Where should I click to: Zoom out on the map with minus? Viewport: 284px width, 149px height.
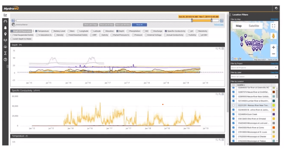click(x=273, y=54)
